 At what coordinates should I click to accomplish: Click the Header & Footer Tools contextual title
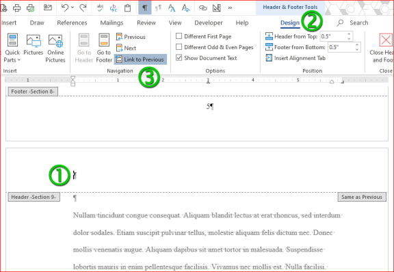[x=290, y=8]
